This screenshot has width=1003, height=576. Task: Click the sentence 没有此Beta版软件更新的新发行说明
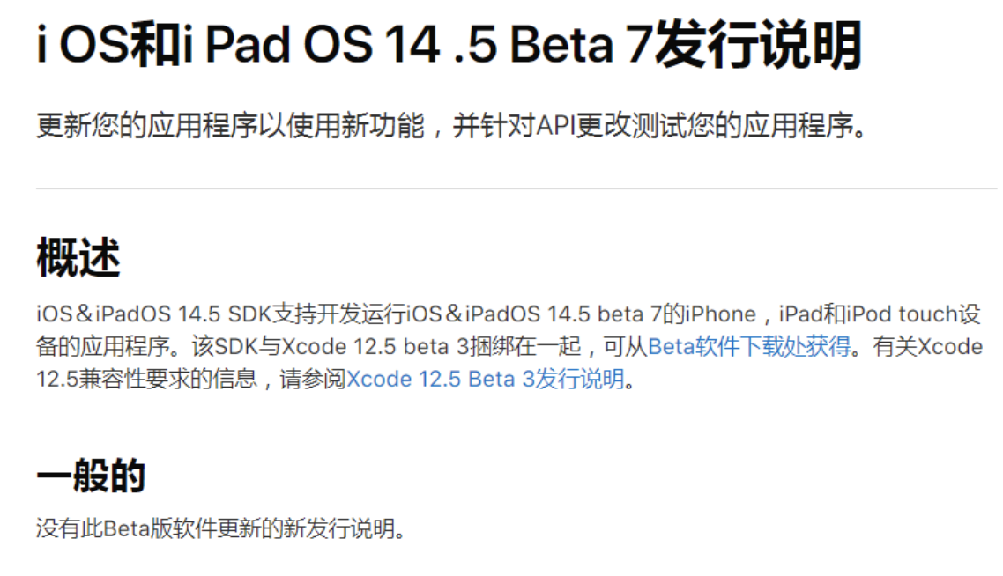point(220,528)
